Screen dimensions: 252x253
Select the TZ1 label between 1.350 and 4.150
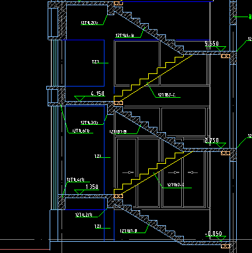pyautogui.click(x=98, y=156)
